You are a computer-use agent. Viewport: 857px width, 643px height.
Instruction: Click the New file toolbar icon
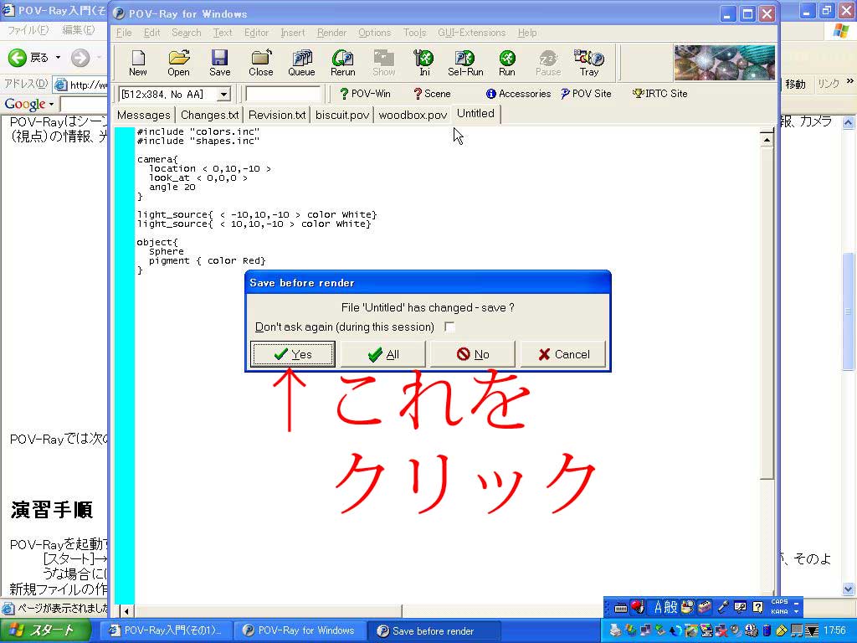(138, 62)
